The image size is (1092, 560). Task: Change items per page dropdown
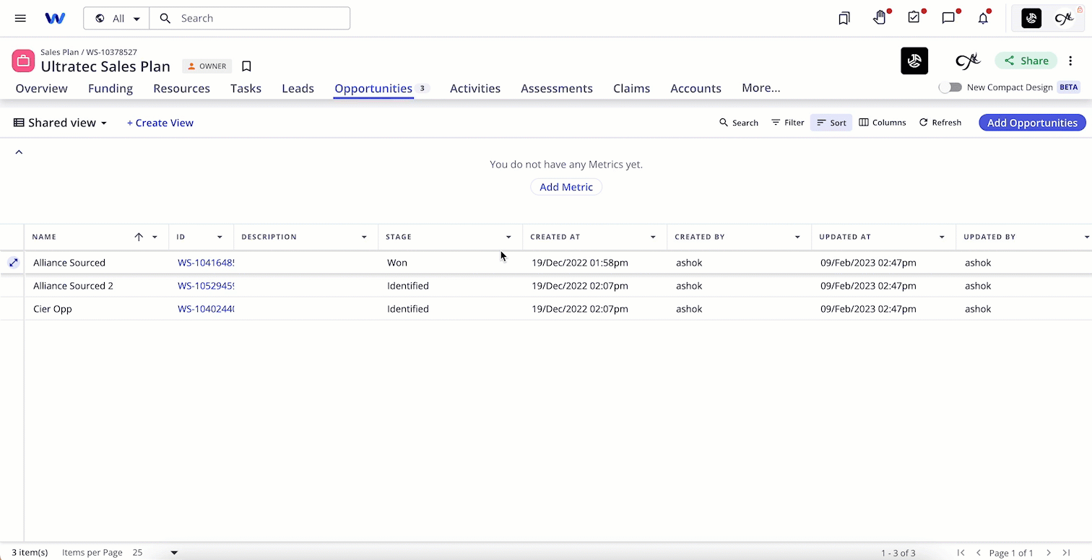(155, 553)
